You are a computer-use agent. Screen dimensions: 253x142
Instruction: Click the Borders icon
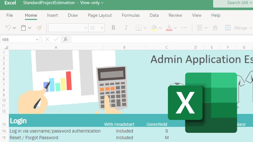[139, 28]
